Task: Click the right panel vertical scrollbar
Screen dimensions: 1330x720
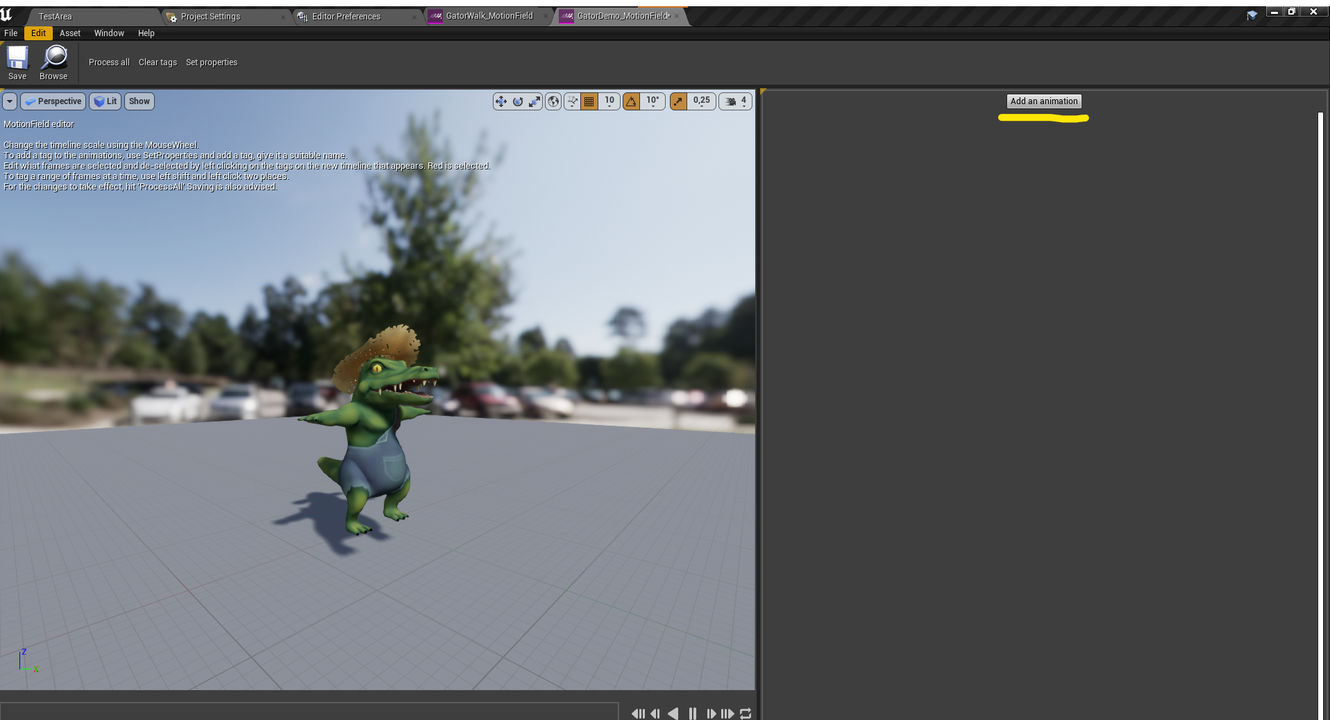Action: point(1320,415)
